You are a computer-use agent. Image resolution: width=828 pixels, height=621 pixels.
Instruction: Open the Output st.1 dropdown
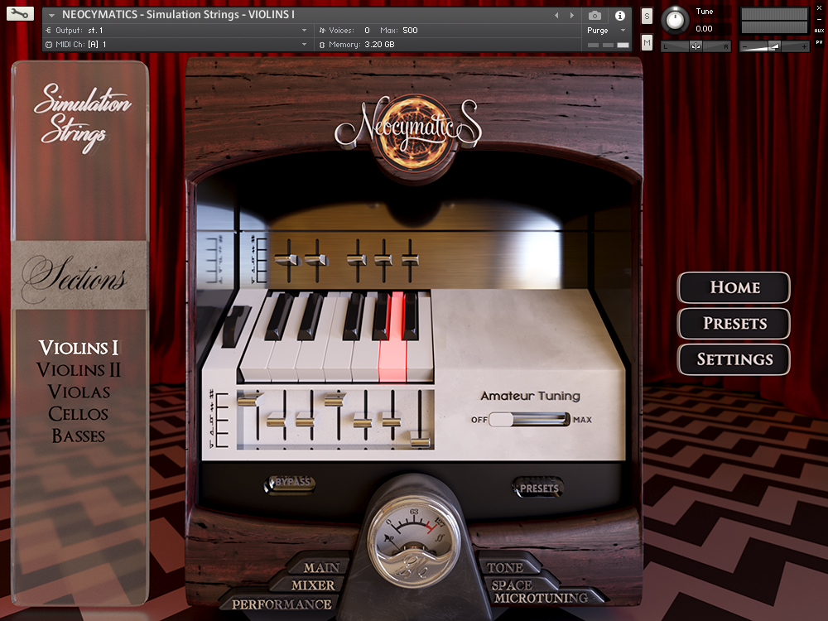click(166, 29)
